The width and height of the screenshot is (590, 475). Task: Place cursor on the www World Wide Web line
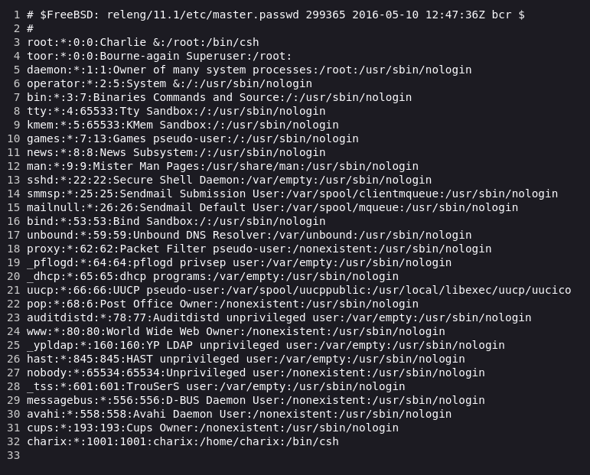pyautogui.click(x=236, y=331)
